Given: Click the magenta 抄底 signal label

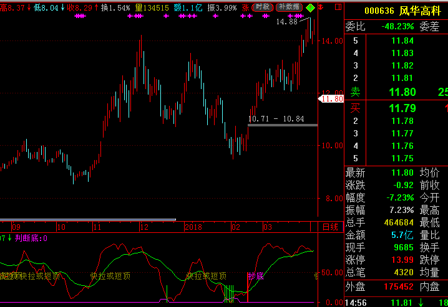Looking at the screenshot, I should click(x=256, y=276).
